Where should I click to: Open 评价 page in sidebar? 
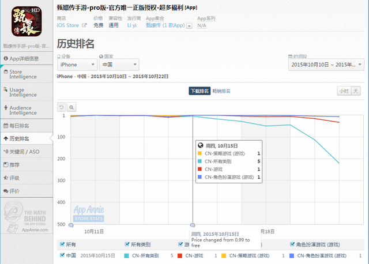point(27,191)
